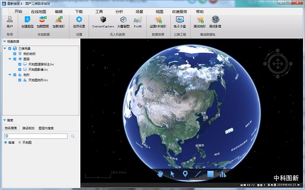This screenshot has width=305, height=190.
Task: Toggle visibility of 天地图影像.lrc layer
Action: [x=20, y=69]
